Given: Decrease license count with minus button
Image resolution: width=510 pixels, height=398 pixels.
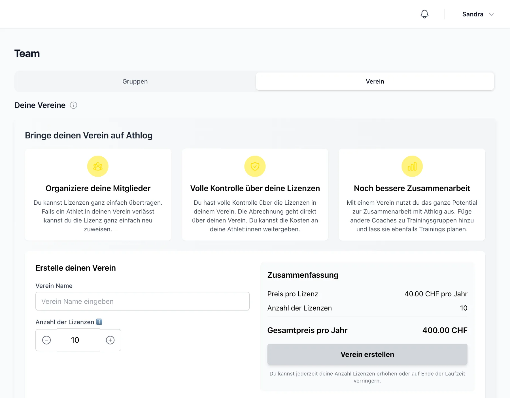Looking at the screenshot, I should click(46, 340).
